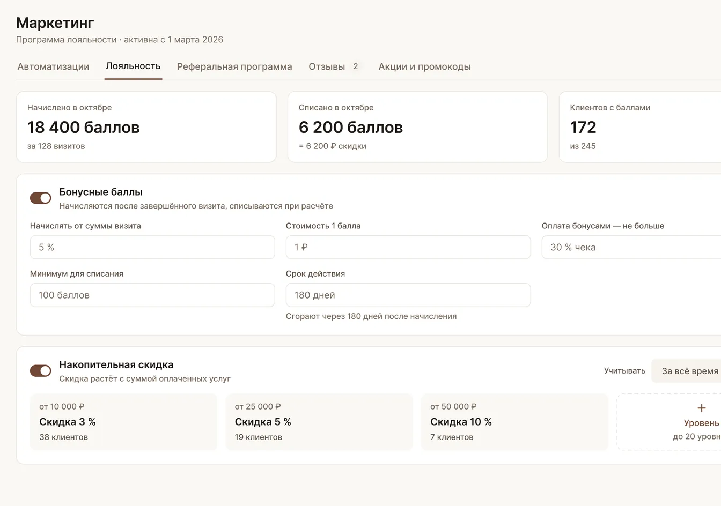The image size is (721, 506).
Task: Disable the Накопительная скидка switch
Action: coord(40,370)
